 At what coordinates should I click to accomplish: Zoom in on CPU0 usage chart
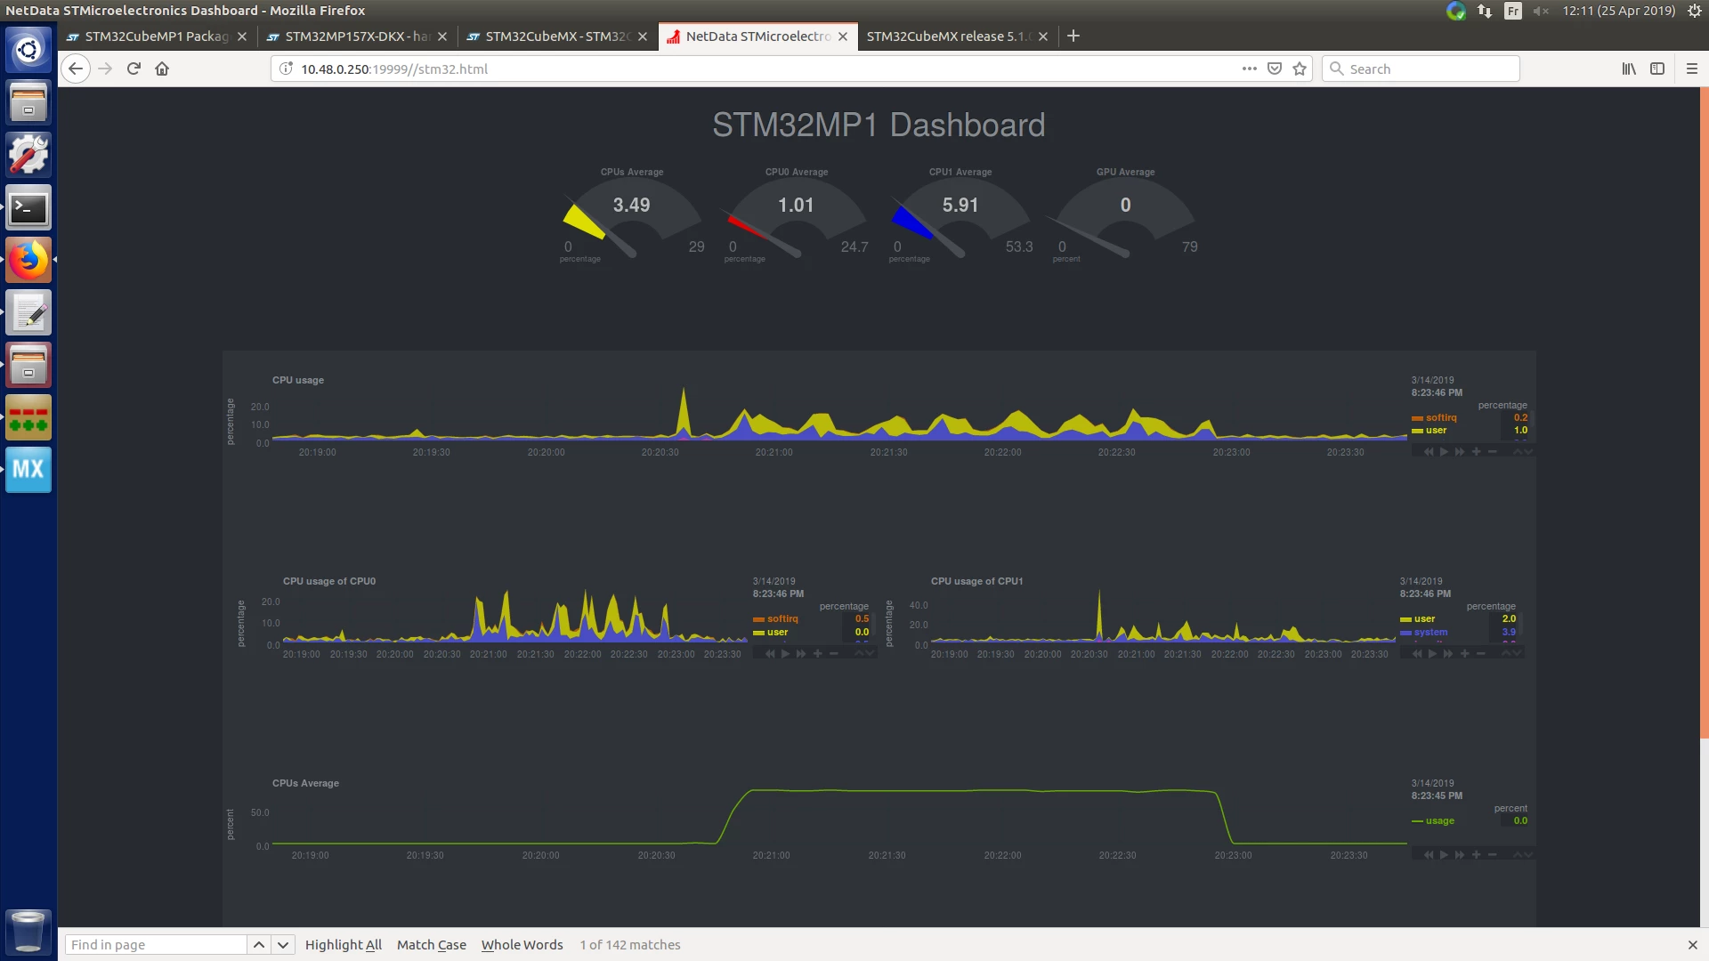[x=817, y=654]
